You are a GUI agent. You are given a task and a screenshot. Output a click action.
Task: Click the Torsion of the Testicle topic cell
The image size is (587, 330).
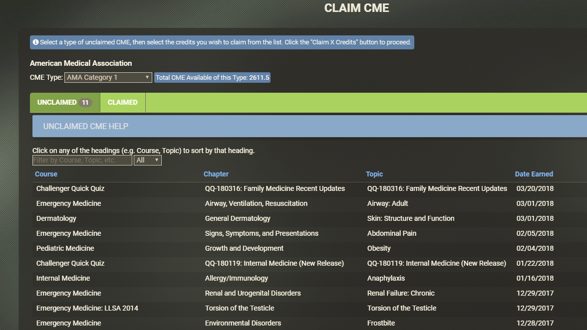click(402, 308)
